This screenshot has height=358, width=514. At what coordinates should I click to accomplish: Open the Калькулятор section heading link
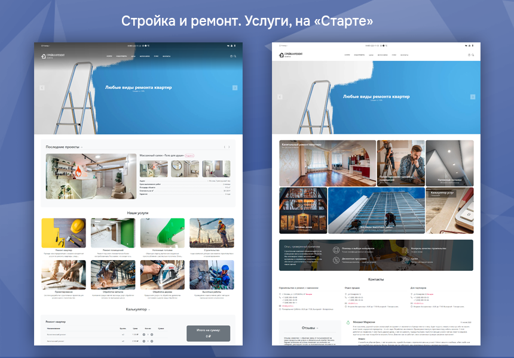point(137,309)
